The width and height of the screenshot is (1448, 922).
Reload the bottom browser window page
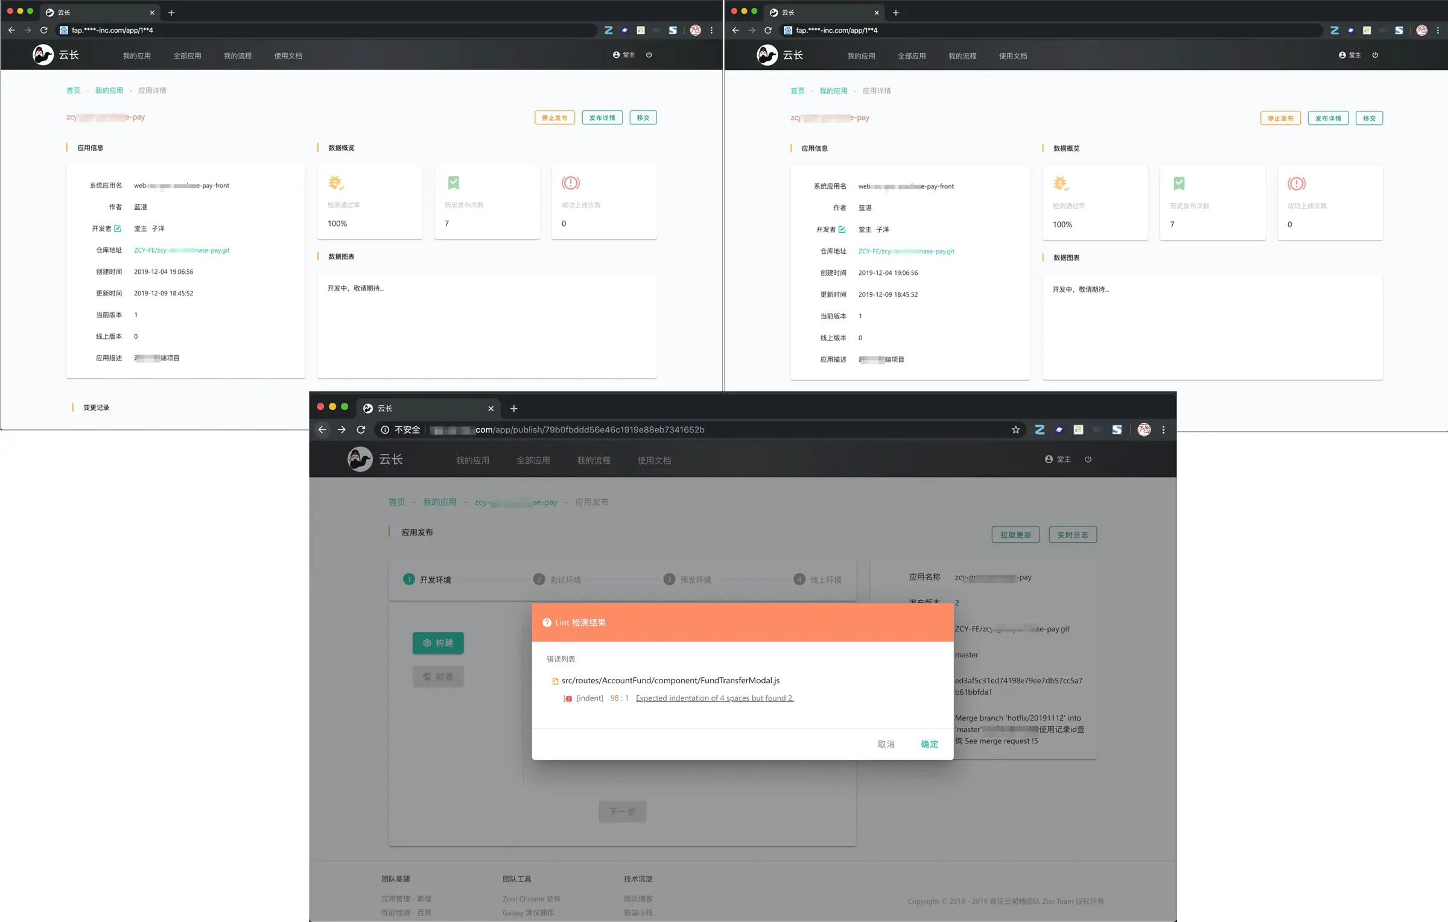click(361, 430)
